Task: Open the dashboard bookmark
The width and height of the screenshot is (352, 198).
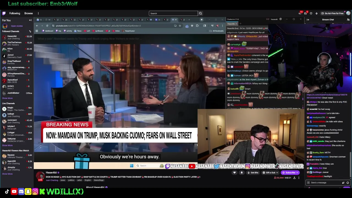Action: tap(48, 31)
